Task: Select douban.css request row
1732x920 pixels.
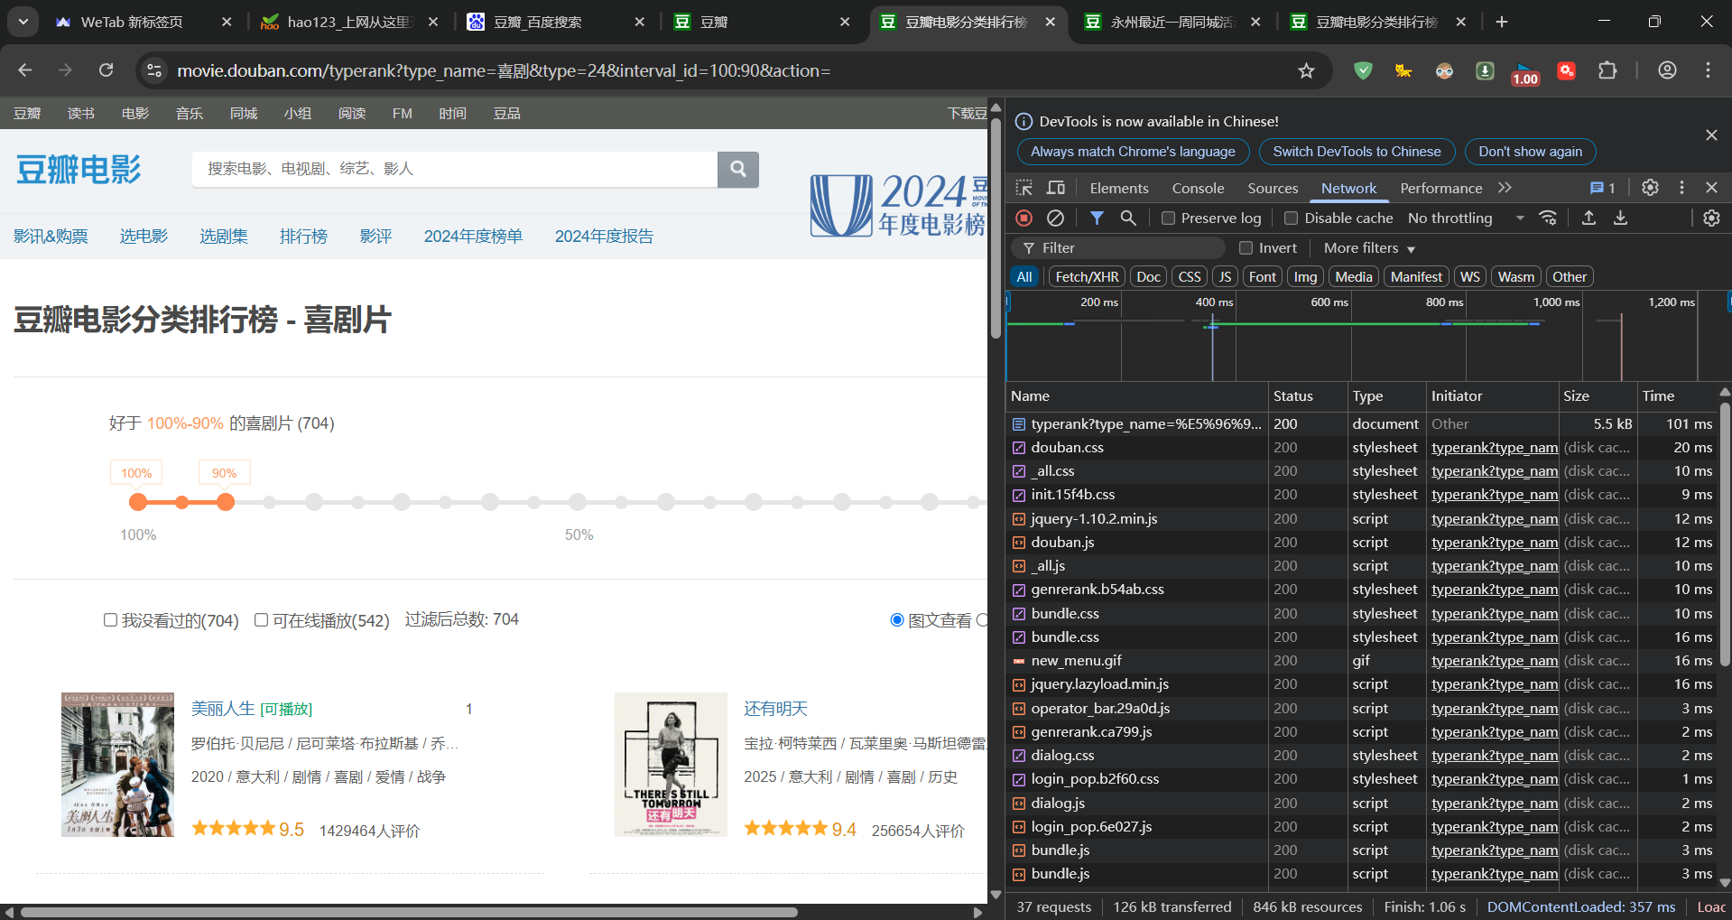Action: (x=1362, y=448)
